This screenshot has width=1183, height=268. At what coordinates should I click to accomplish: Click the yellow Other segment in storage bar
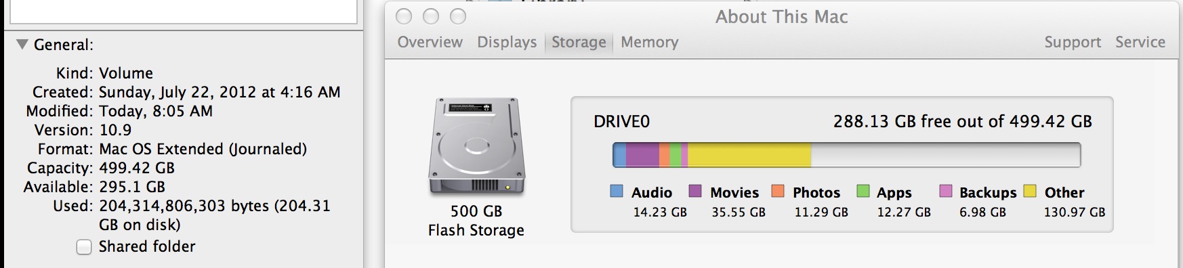point(749,155)
